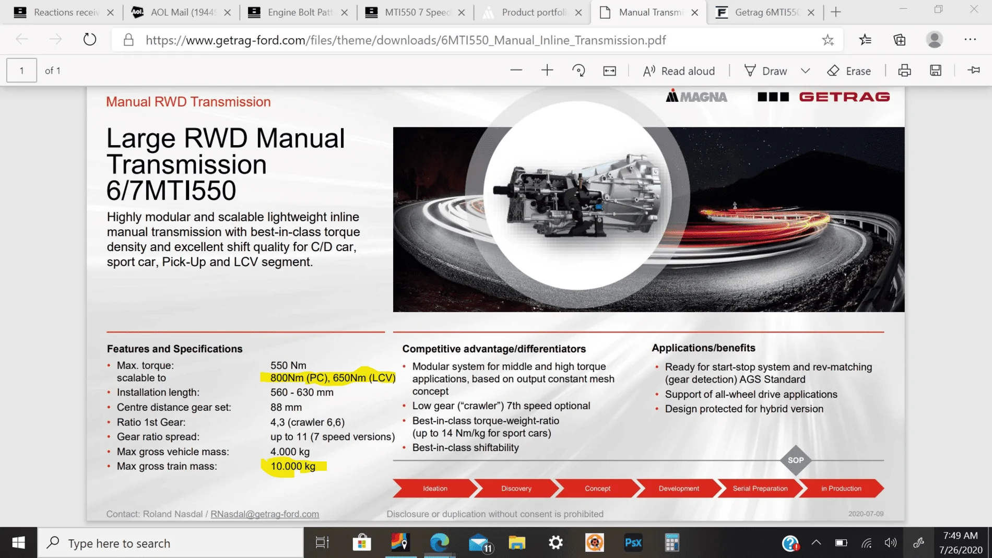Add this page to favorites star
Viewport: 992px width, 558px height.
(x=828, y=40)
